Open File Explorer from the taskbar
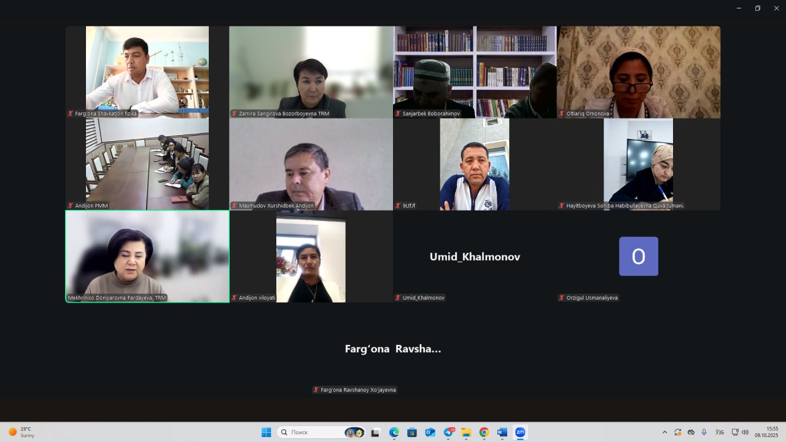 click(x=466, y=432)
